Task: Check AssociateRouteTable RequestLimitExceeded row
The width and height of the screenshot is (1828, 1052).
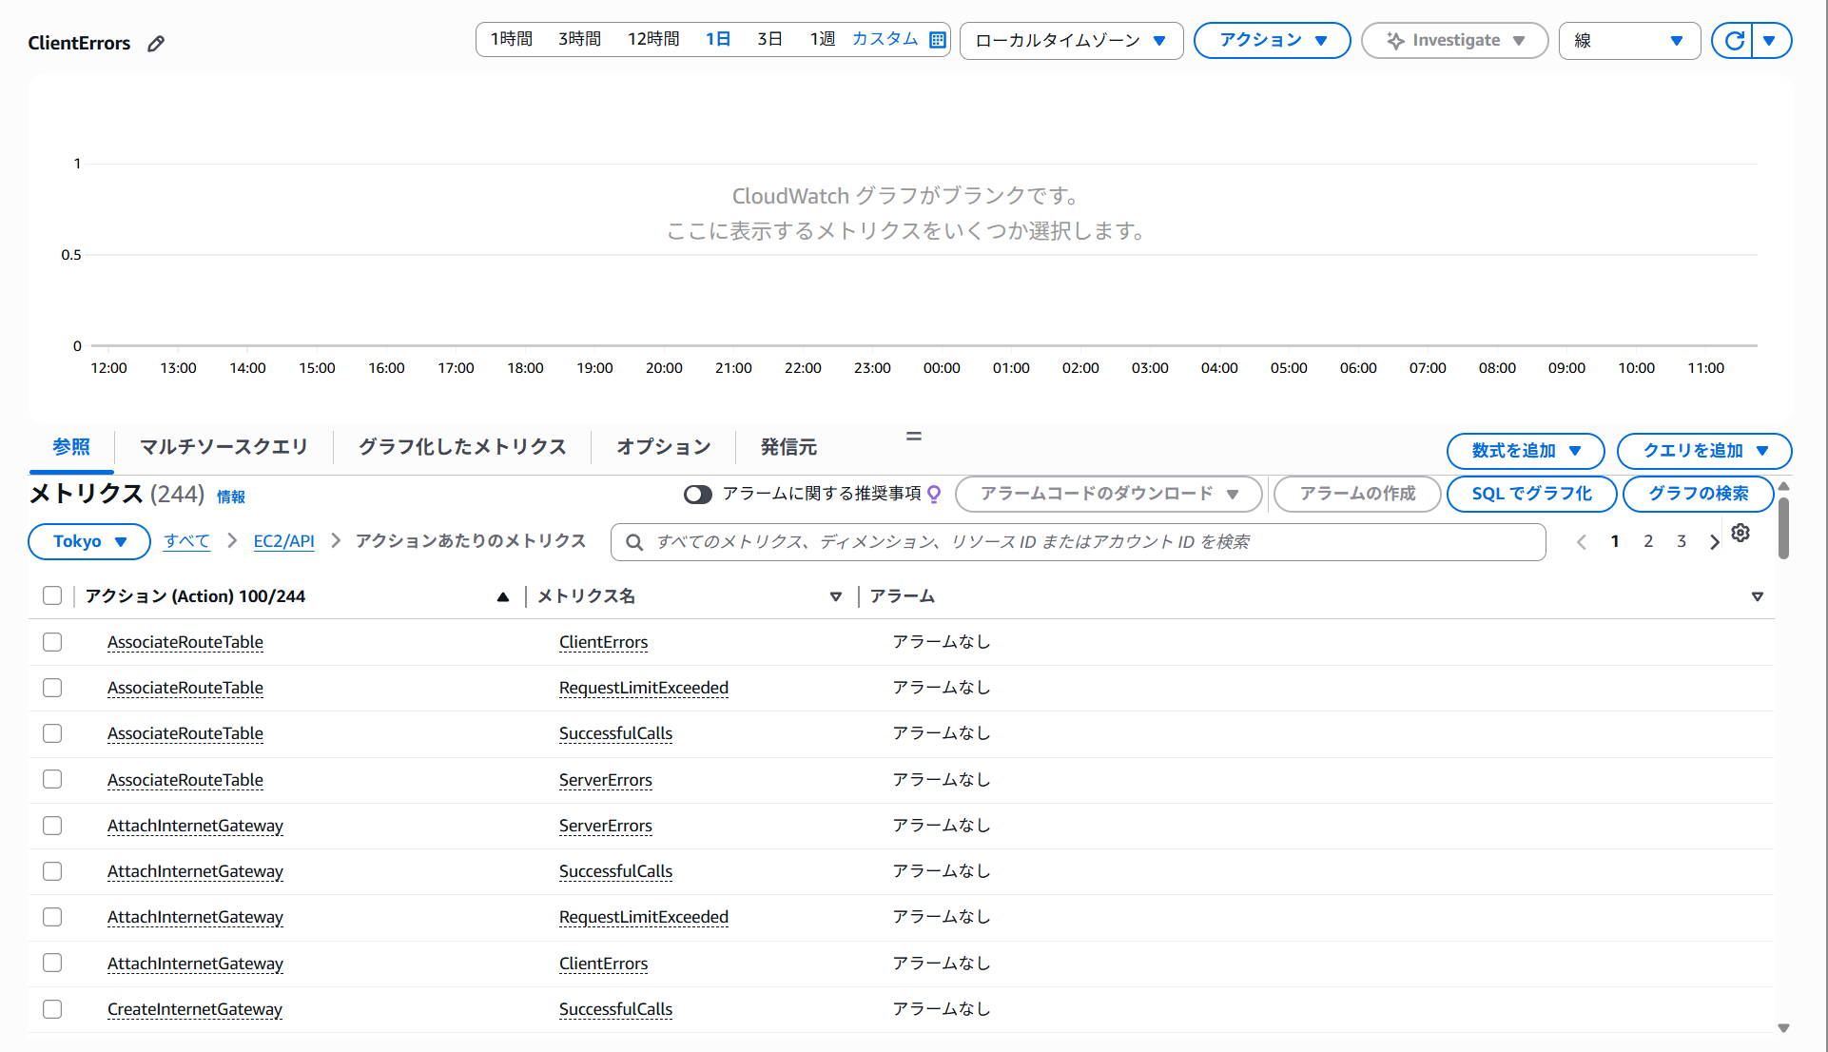Action: click(x=52, y=688)
